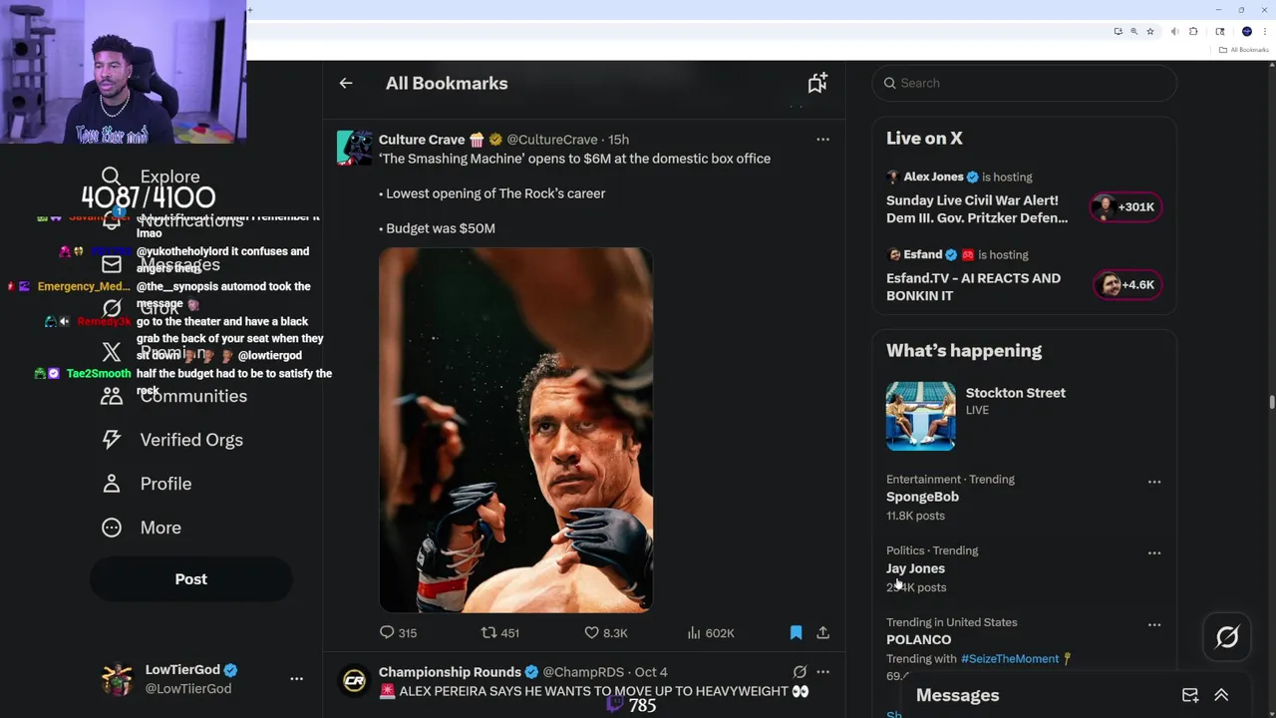Share the Culture Crave post
1276x718 pixels.
pos(822,632)
